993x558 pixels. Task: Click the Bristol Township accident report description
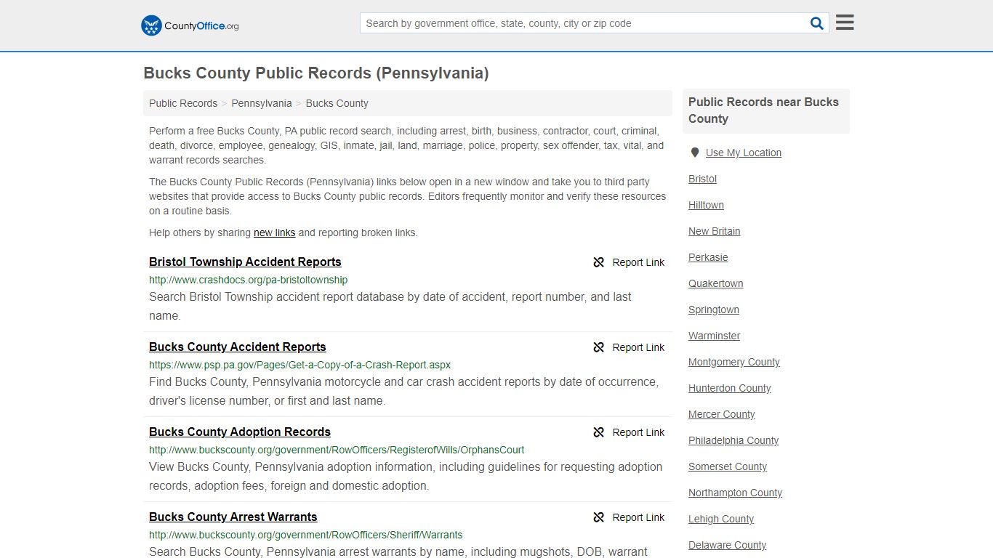pyautogui.click(x=390, y=306)
